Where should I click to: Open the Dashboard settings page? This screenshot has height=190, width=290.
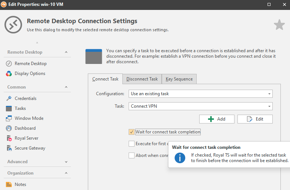(x=25, y=128)
